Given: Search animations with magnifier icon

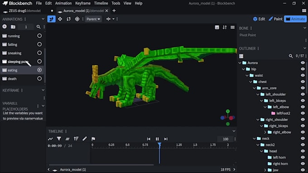Looking at the screenshot, I should 38,27.
